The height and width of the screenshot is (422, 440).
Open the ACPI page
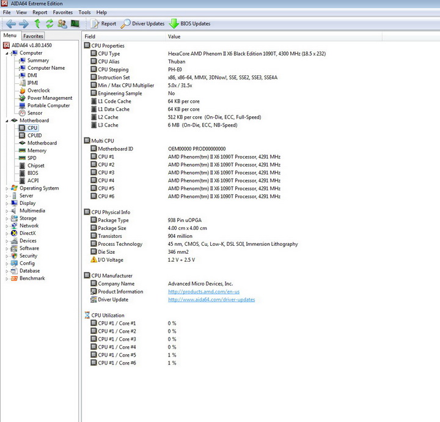(x=33, y=181)
